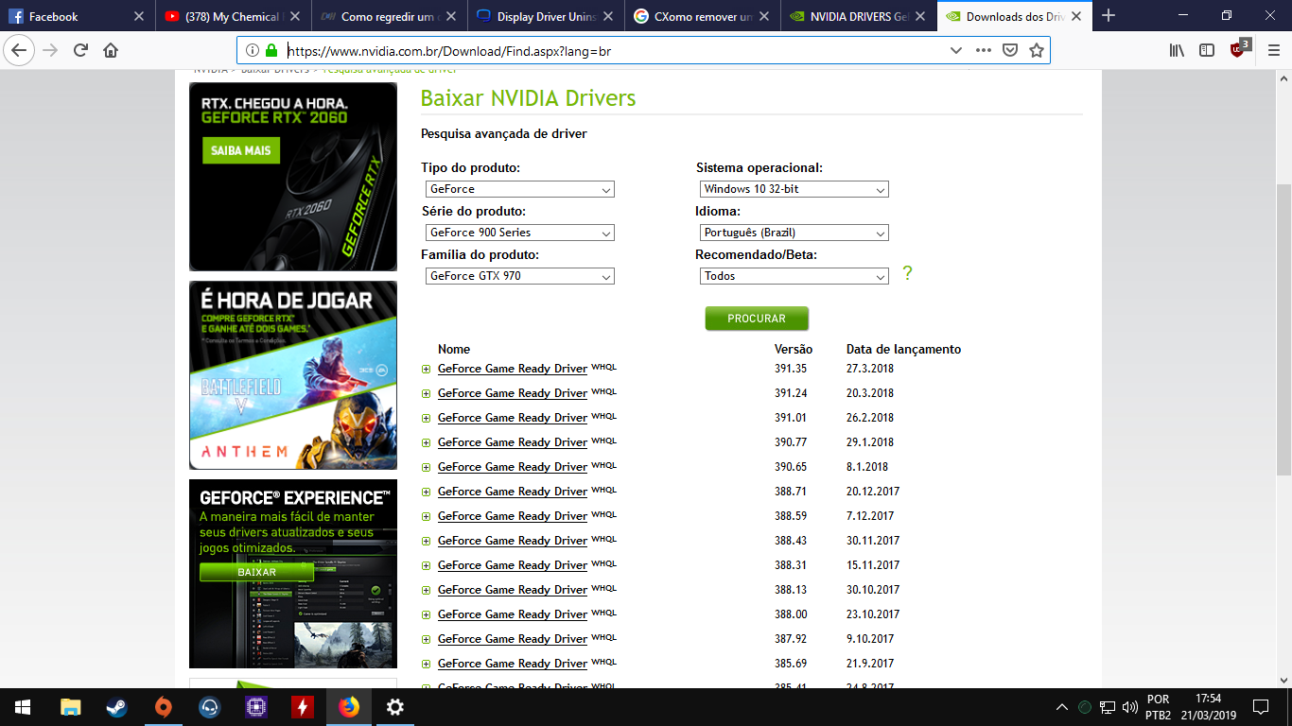This screenshot has height=726, width=1292.
Task: Open the Firefox Library icon
Action: (1177, 50)
